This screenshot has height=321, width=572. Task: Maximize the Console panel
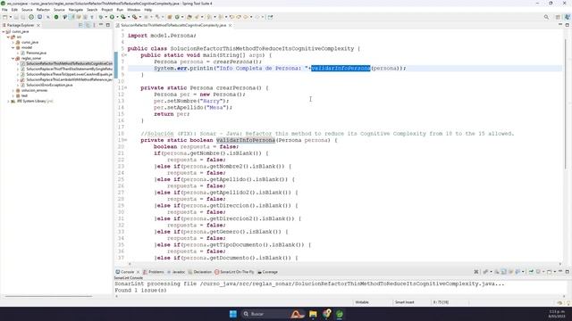pyautogui.click(x=568, y=271)
